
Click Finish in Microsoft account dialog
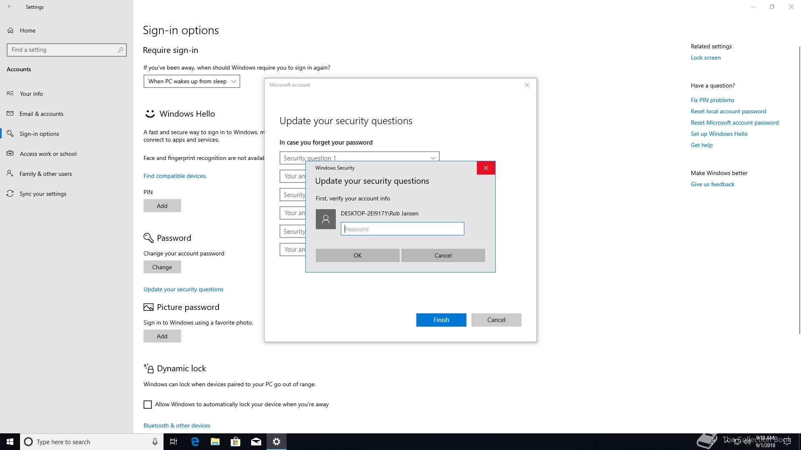pos(441,320)
